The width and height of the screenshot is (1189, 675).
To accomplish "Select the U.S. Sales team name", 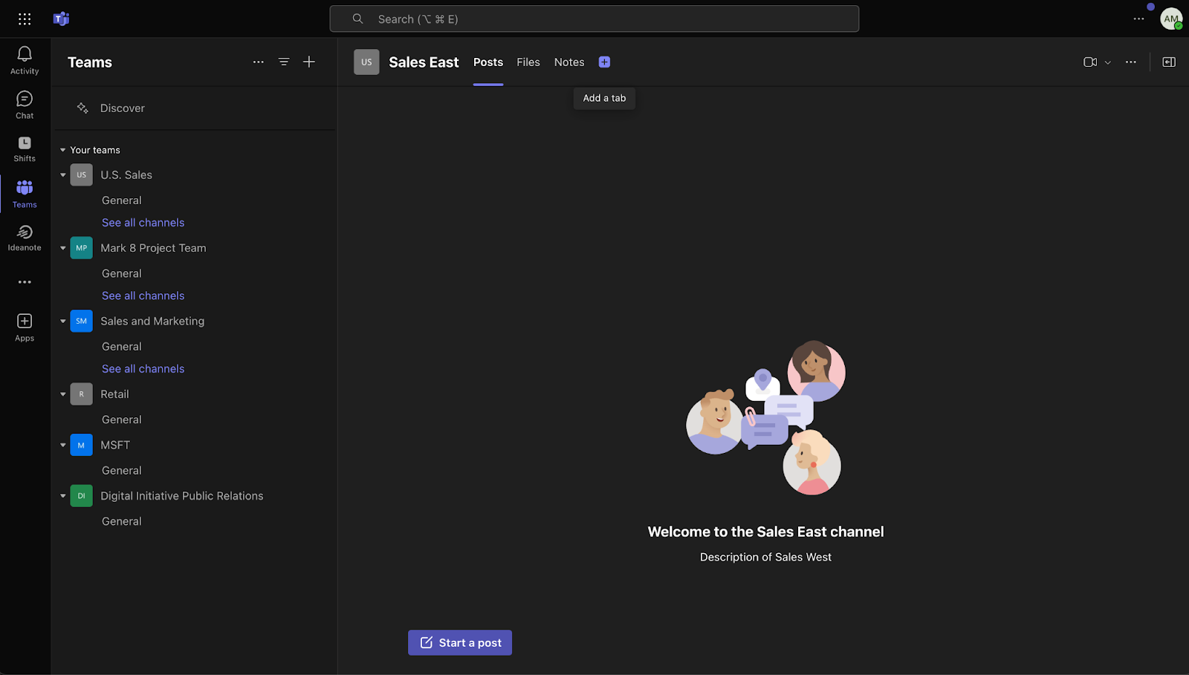I will click(126, 175).
